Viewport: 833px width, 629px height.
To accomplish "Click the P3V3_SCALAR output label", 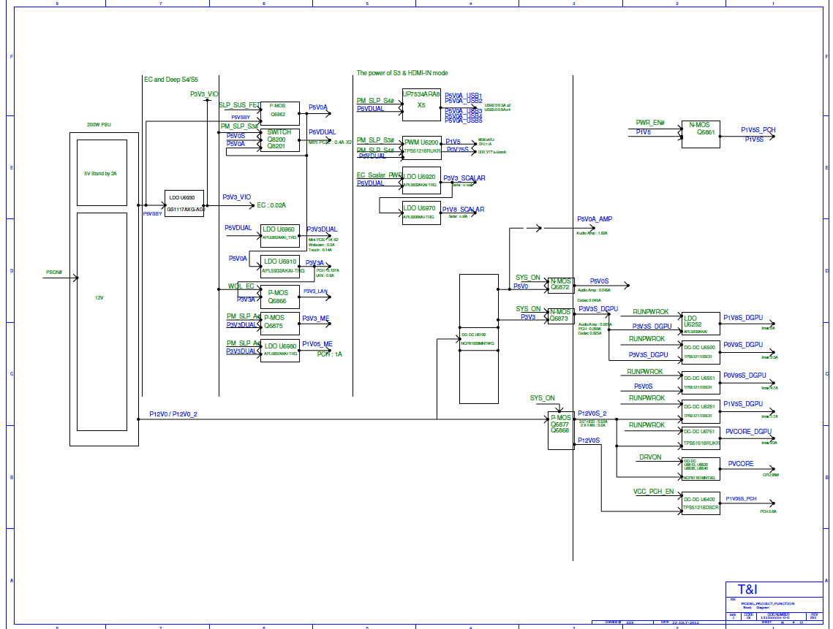I will [464, 178].
